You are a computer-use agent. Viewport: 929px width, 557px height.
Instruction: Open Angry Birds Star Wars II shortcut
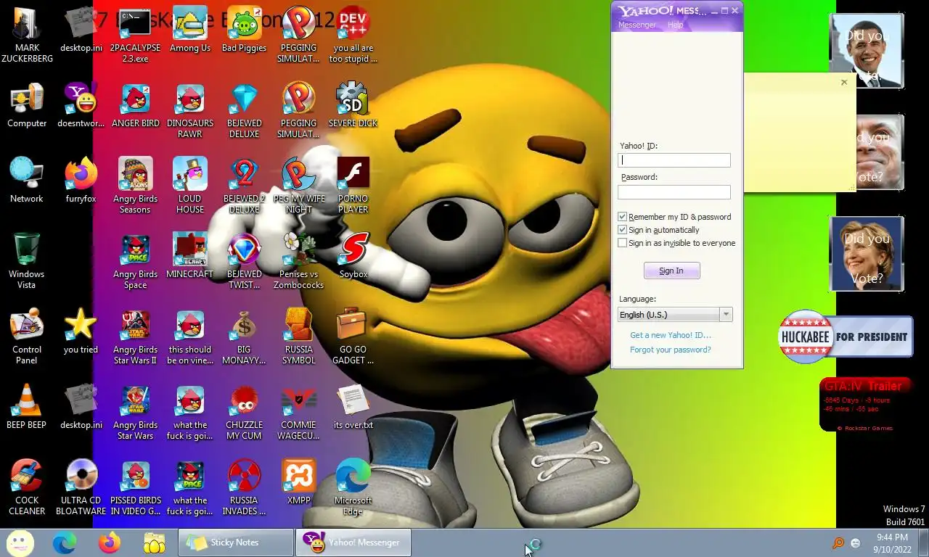tap(135, 325)
